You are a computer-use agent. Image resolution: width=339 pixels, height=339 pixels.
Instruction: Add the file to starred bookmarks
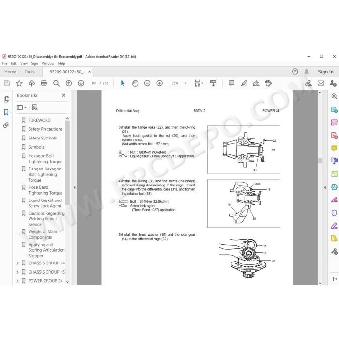pos(19,83)
